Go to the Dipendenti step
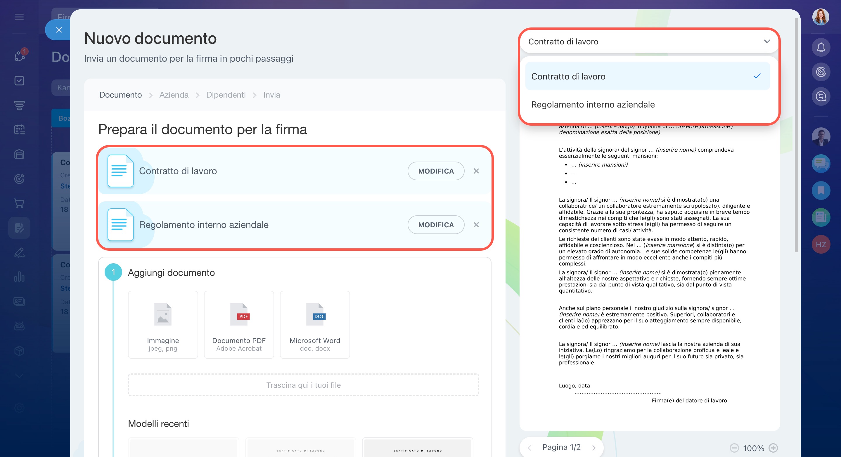This screenshot has height=457, width=841. click(x=226, y=95)
